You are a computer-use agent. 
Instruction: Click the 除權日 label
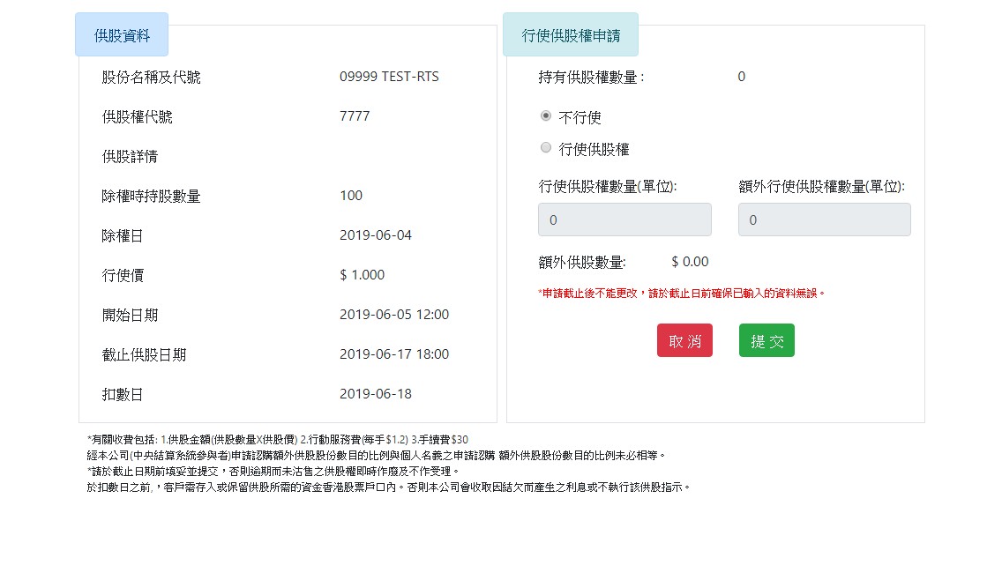point(123,235)
